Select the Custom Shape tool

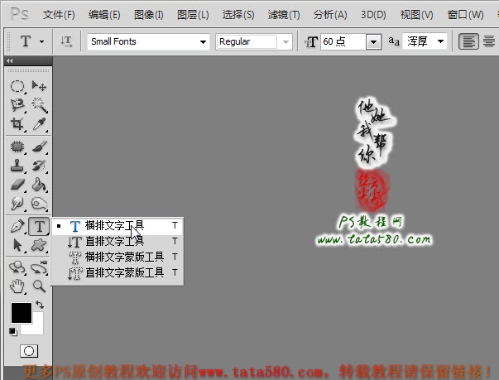[39, 245]
